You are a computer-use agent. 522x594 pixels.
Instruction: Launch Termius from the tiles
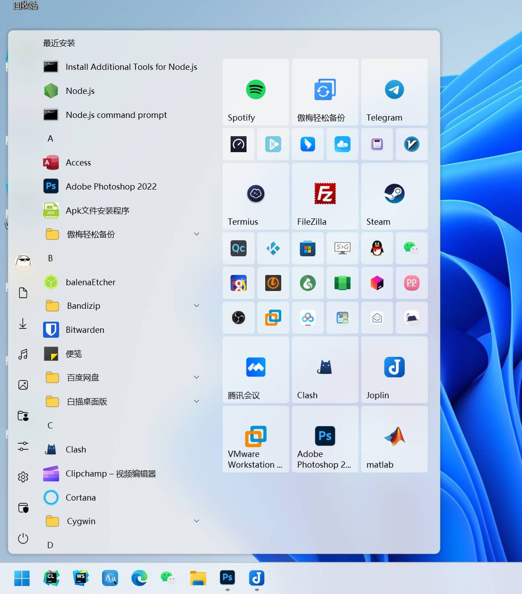[x=256, y=196]
